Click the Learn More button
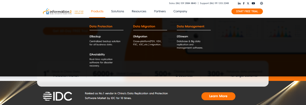306x105 pixels. pos(218,96)
